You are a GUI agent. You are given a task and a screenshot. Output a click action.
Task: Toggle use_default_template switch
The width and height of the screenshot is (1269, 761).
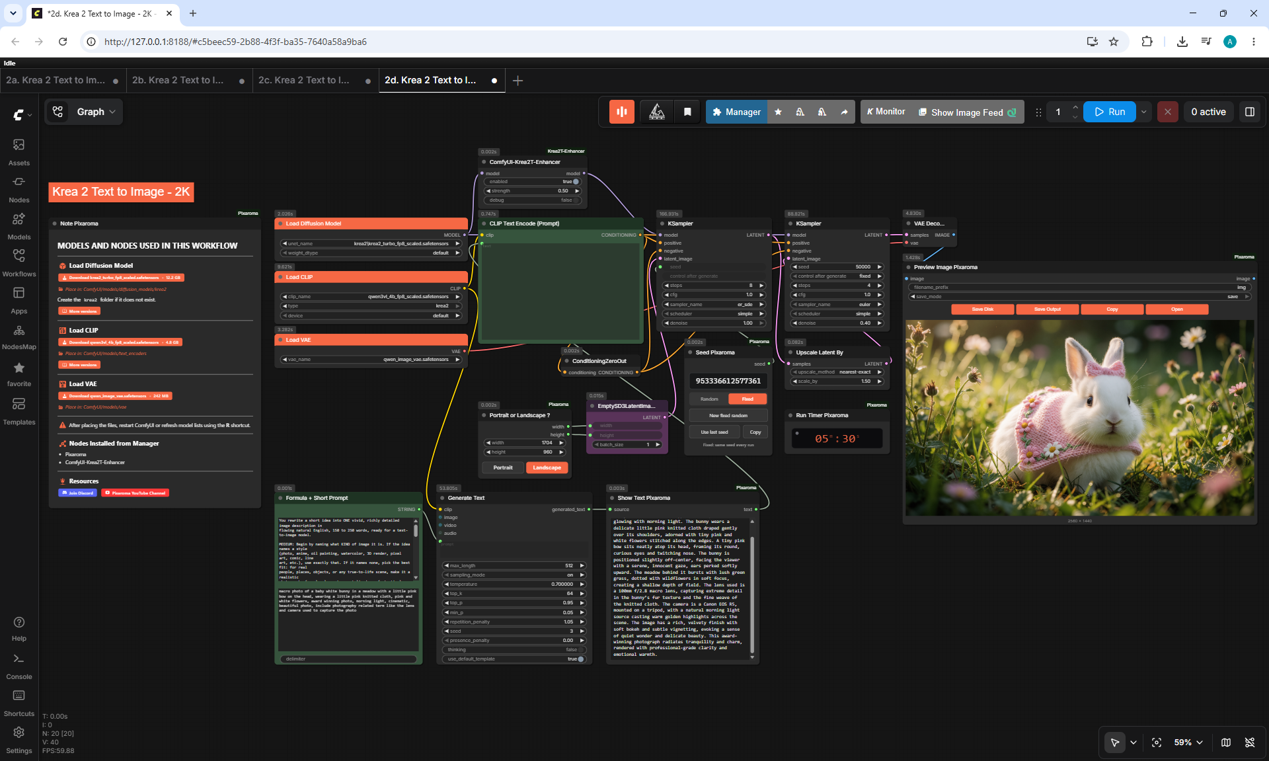tap(580, 659)
